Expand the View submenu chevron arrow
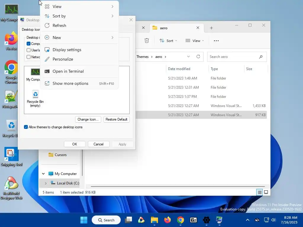Viewport: 303px width, 227px height. (112, 7)
